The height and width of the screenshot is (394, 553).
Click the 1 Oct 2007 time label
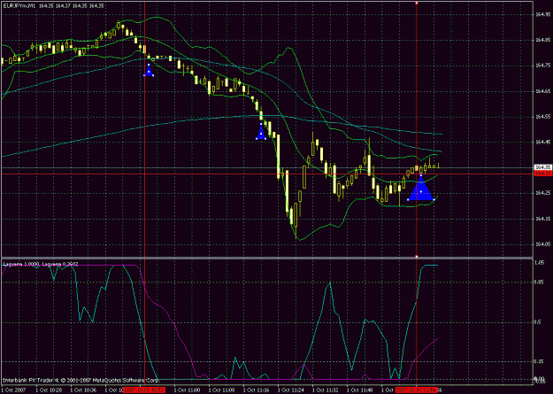(x=12, y=390)
